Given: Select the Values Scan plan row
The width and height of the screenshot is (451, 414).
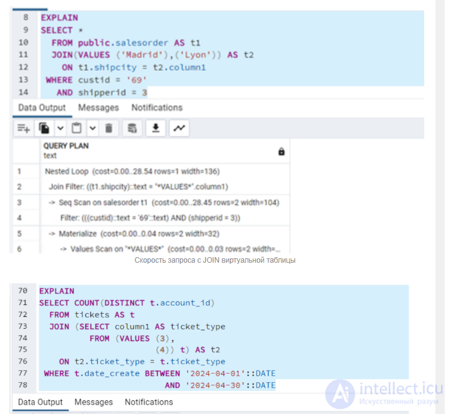Looking at the screenshot, I should point(165,248).
